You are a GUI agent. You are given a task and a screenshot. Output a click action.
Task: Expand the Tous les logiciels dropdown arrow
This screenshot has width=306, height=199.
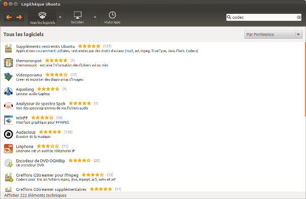point(60,17)
